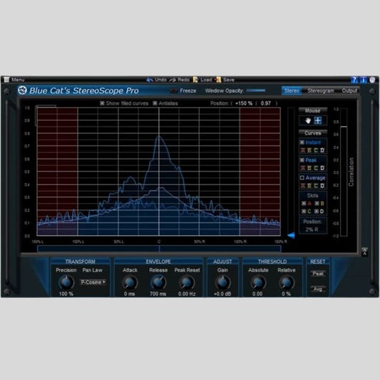Click the Gain knob
Screen dimensions: 380x380
click(222, 282)
